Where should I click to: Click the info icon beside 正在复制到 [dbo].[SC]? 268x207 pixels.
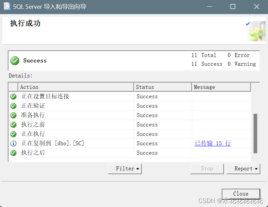pos(13,143)
